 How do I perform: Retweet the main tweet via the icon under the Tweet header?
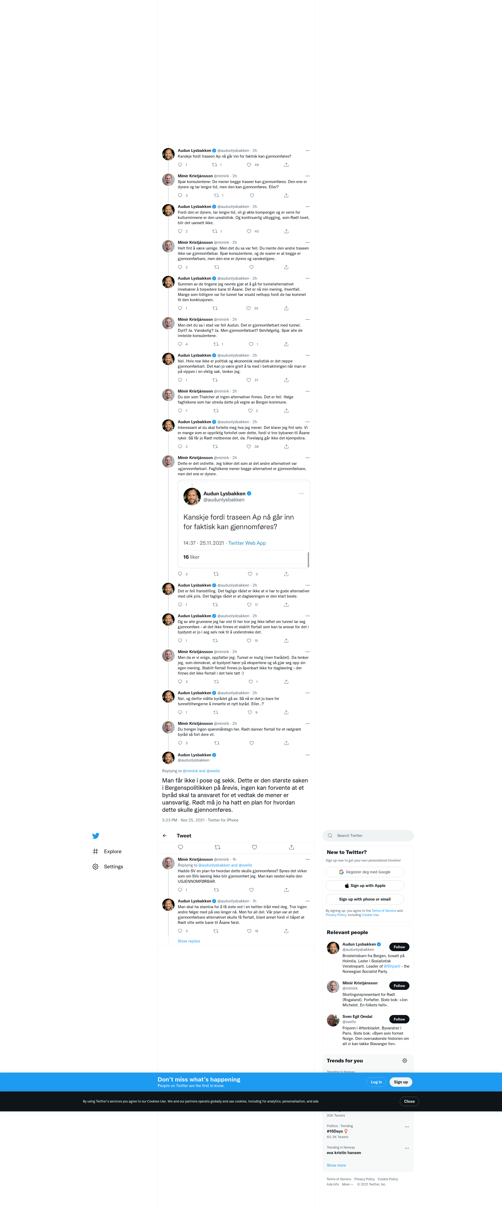[217, 847]
